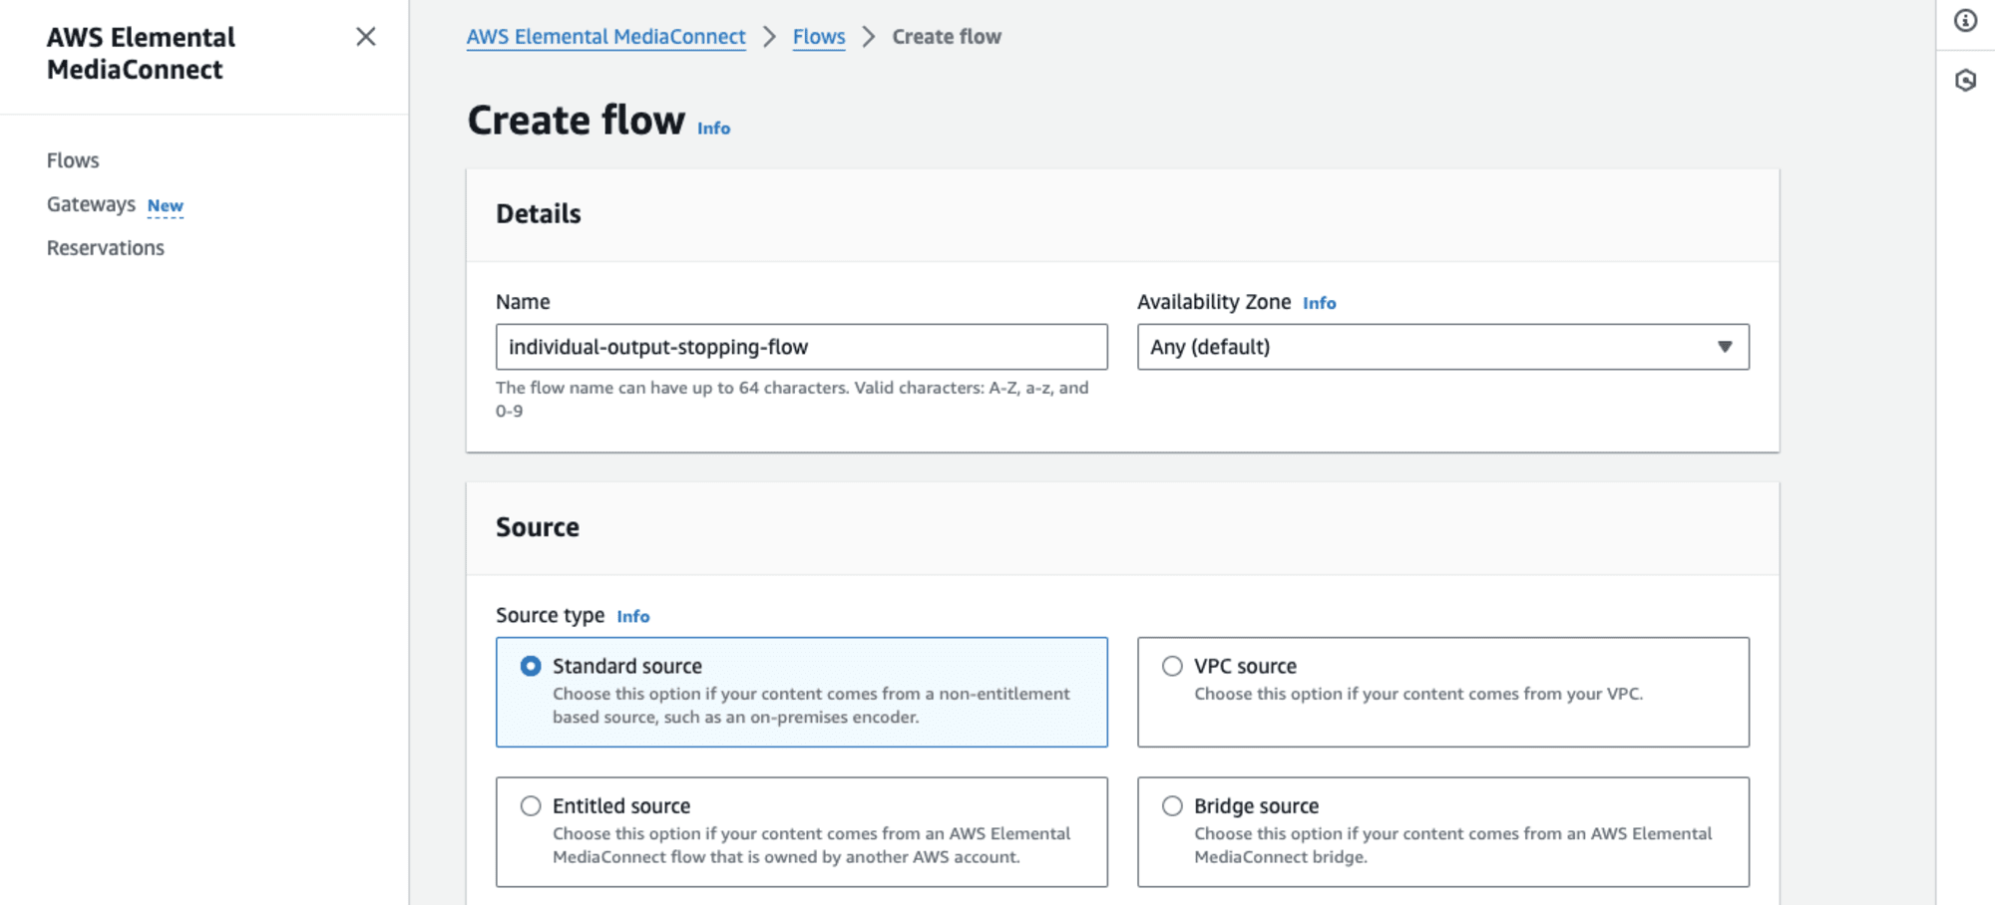Close the MediaConnect navigation sidebar
The image size is (1995, 905).
366,37
